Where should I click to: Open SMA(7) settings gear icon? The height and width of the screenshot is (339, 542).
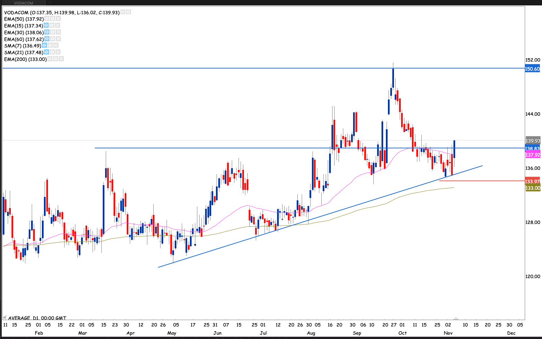(x=50, y=45)
